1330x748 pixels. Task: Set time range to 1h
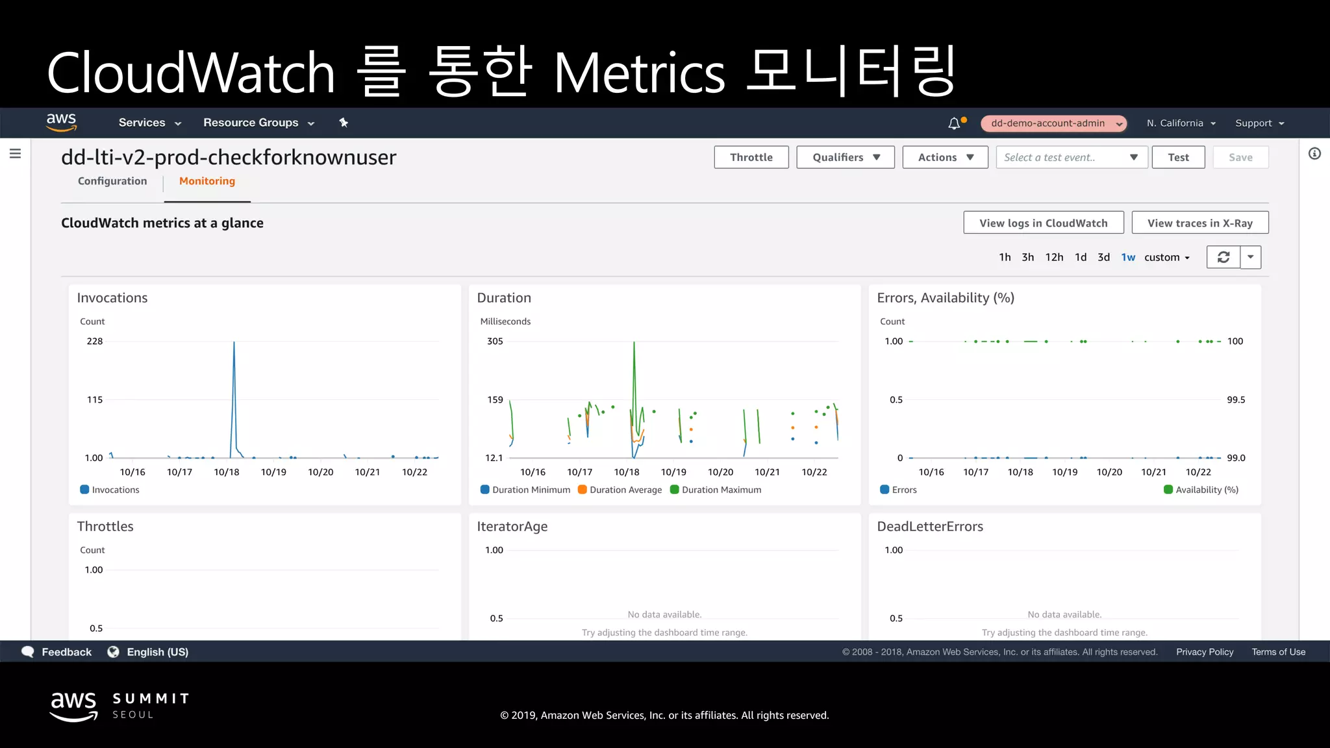pyautogui.click(x=1005, y=258)
